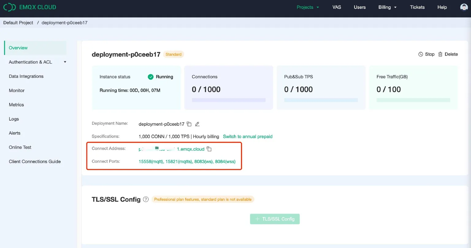Copy the deployment connect address
Image resolution: width=471 pixels, height=248 pixels.
point(209,149)
